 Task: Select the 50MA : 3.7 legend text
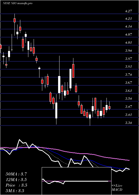[16, 174]
